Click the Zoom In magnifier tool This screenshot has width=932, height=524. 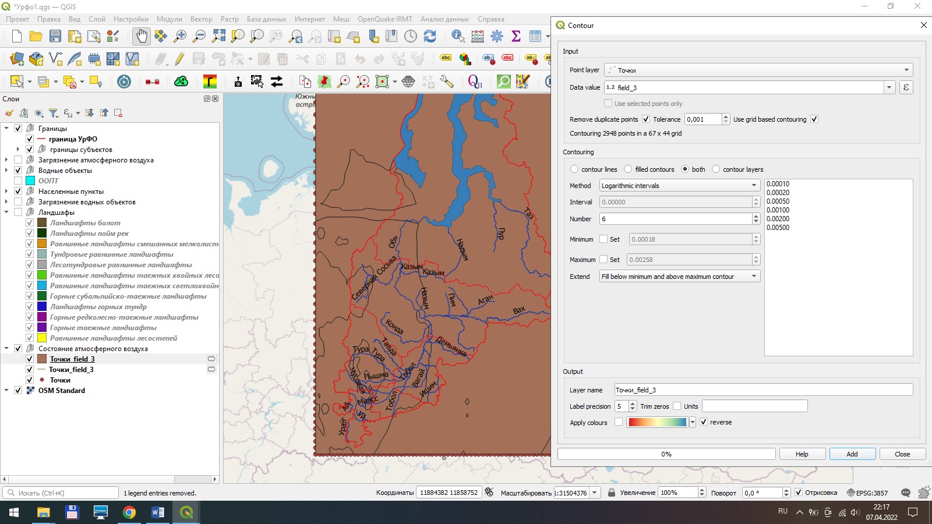click(180, 36)
